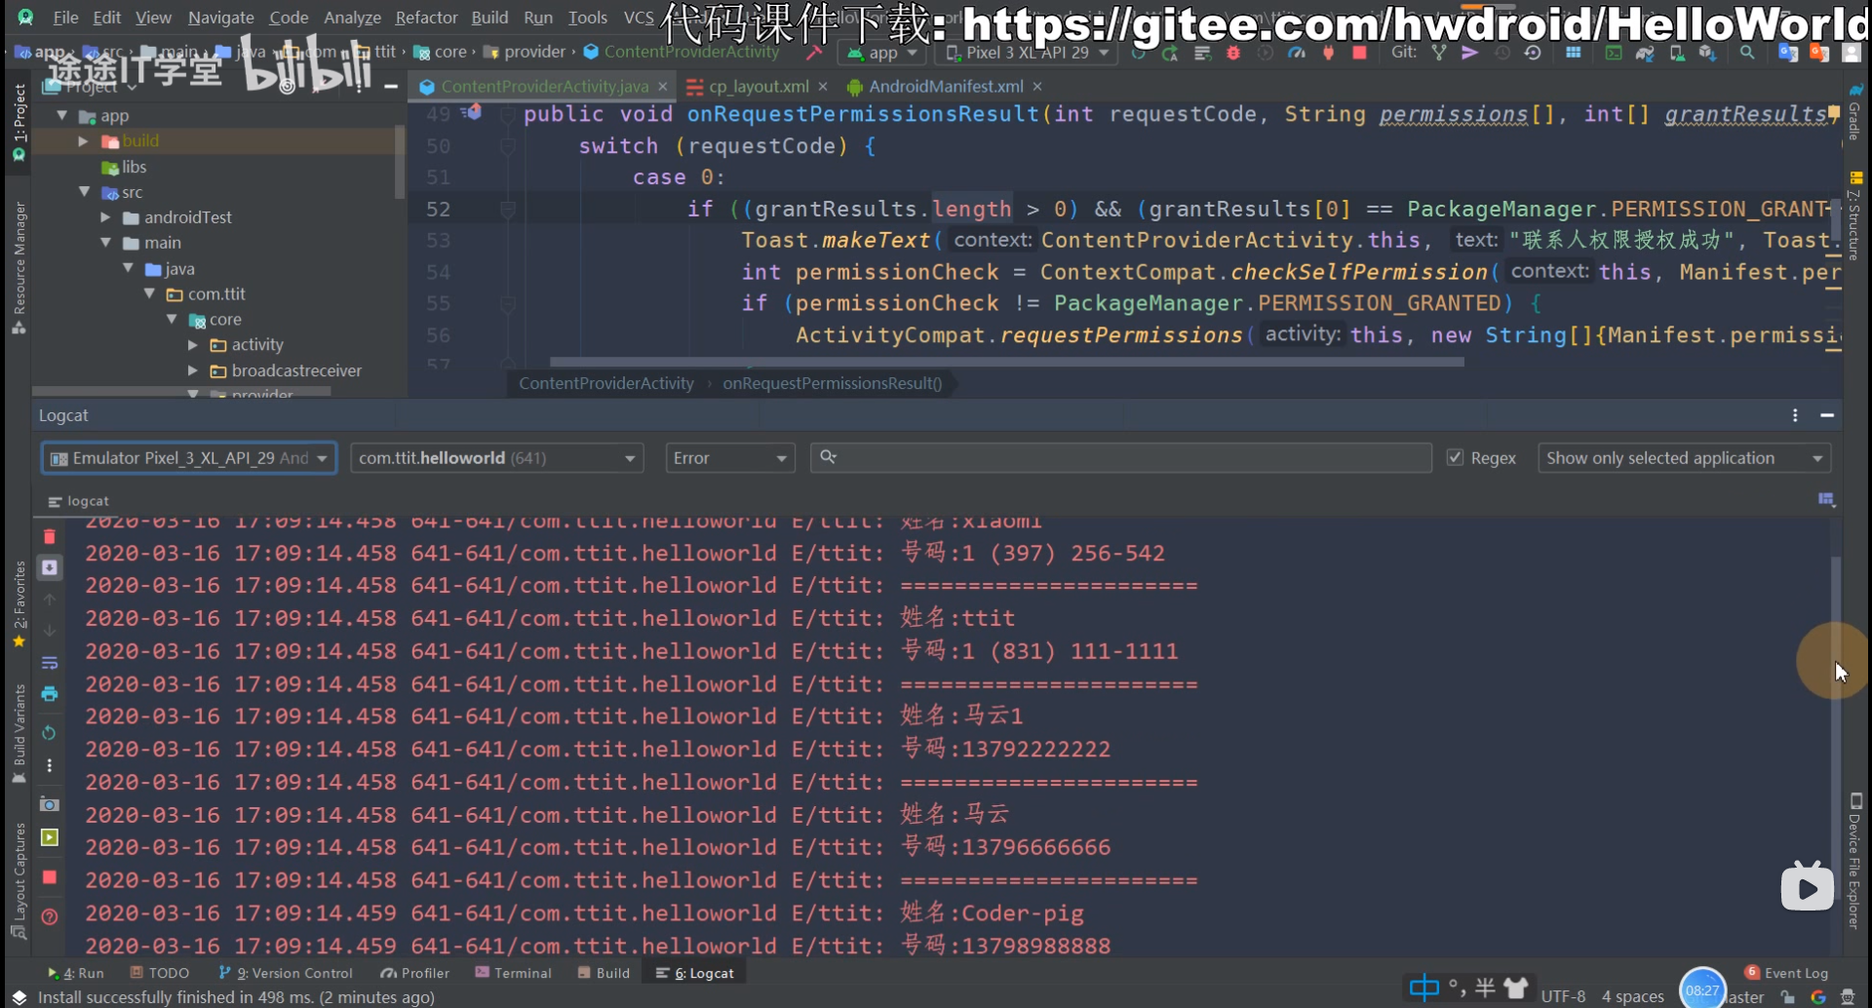Viewport: 1872px width, 1008px height.
Task: Toggle soft-wrap in logcat panel
Action: tap(50, 663)
